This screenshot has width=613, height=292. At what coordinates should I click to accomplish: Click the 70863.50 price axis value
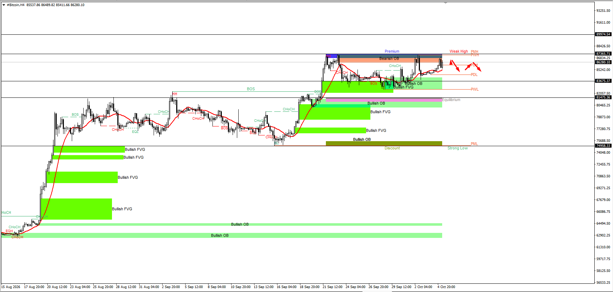click(603, 176)
